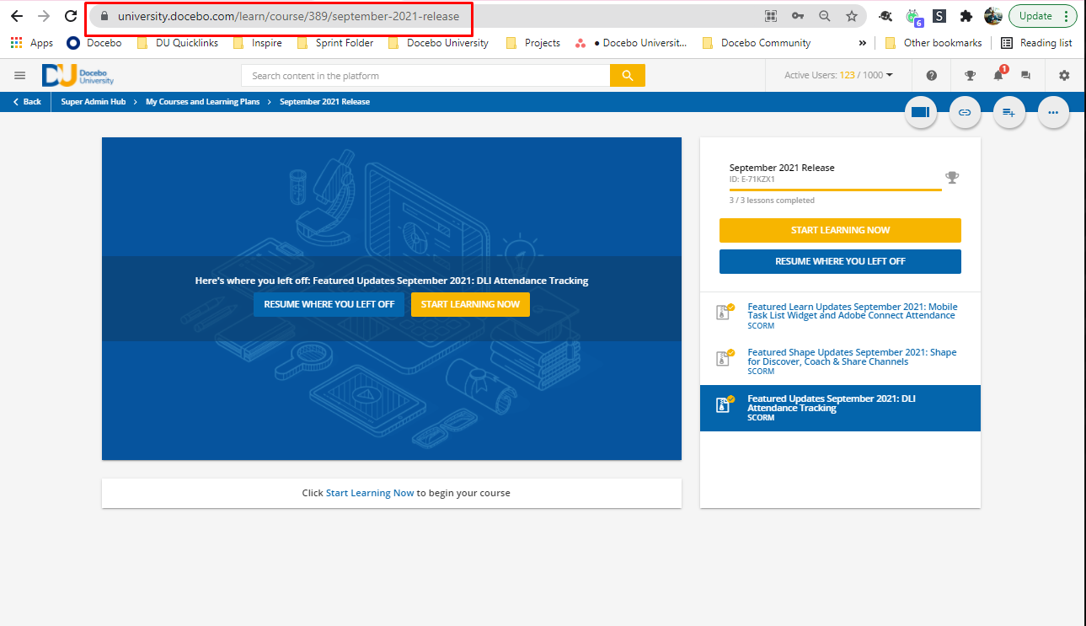This screenshot has height=626, width=1086.
Task: Click yellow START LEARNING NOW in player
Action: pos(470,304)
